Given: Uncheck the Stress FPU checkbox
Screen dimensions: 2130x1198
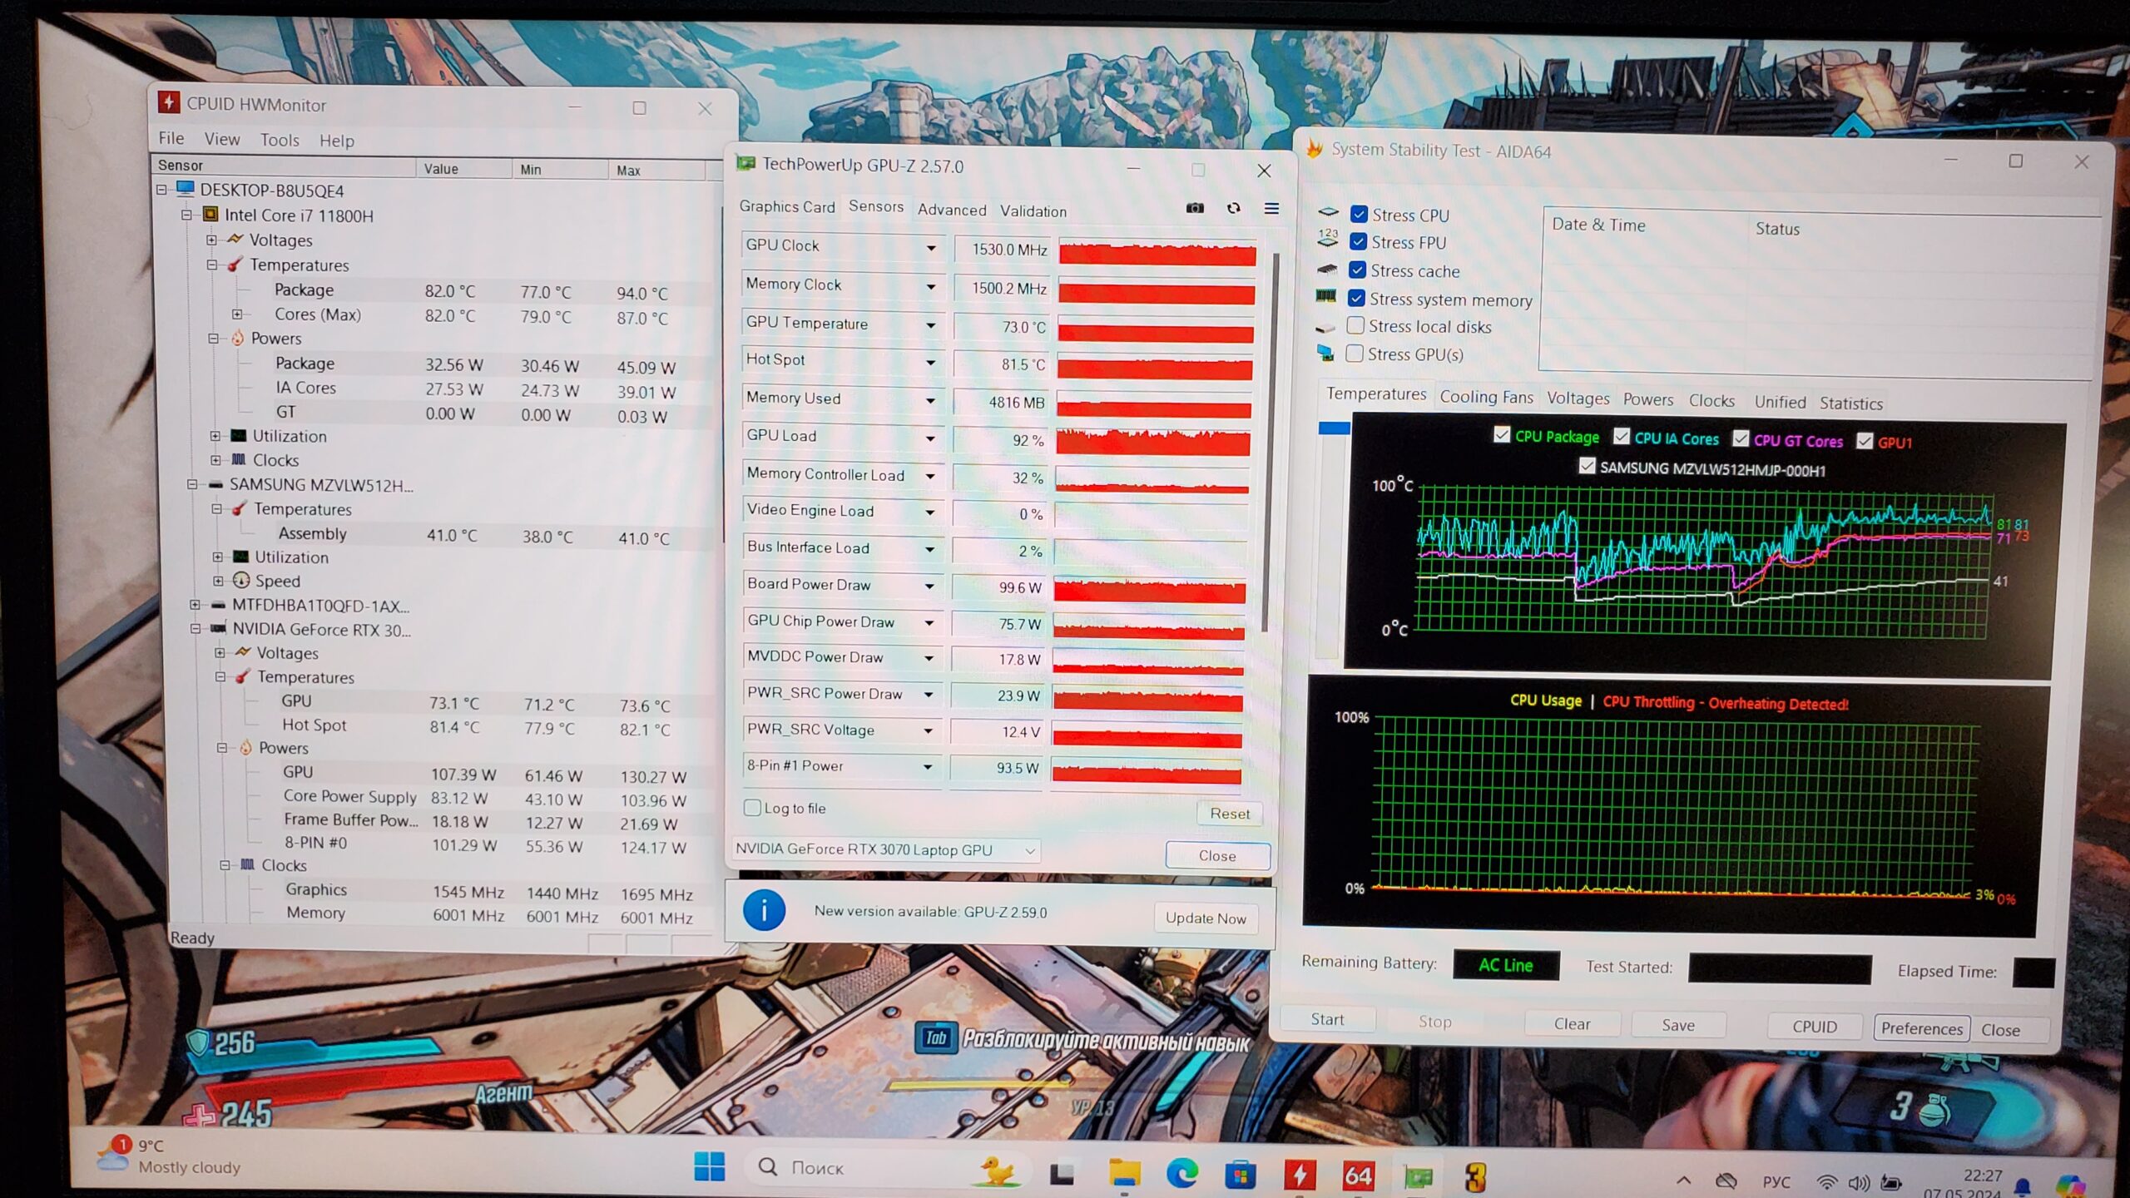Looking at the screenshot, I should 1359,242.
